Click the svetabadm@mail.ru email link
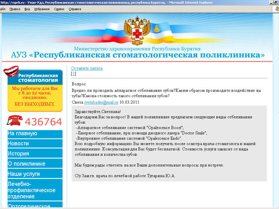Image resolution: width=279 pixels, height=209 pixels. pyautogui.click(x=101, y=102)
